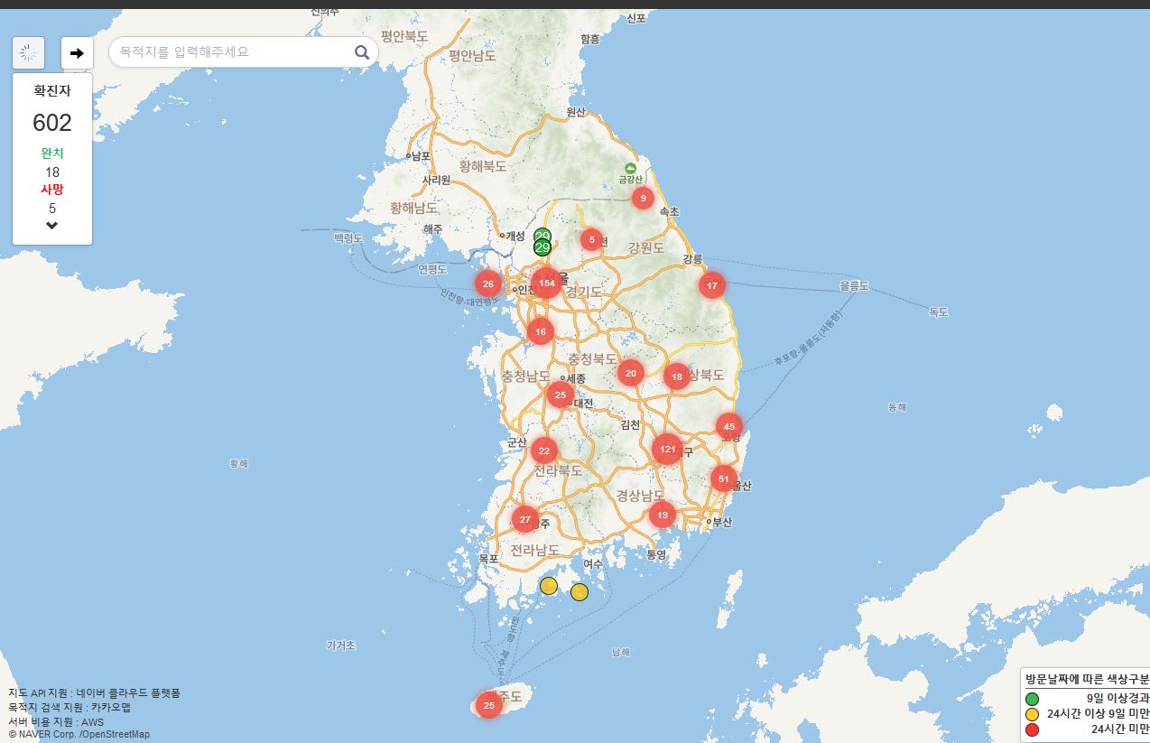Image resolution: width=1150 pixels, height=743 pixels.
Task: Open the 25 cluster marker on Jeju Island
Action: (x=489, y=705)
